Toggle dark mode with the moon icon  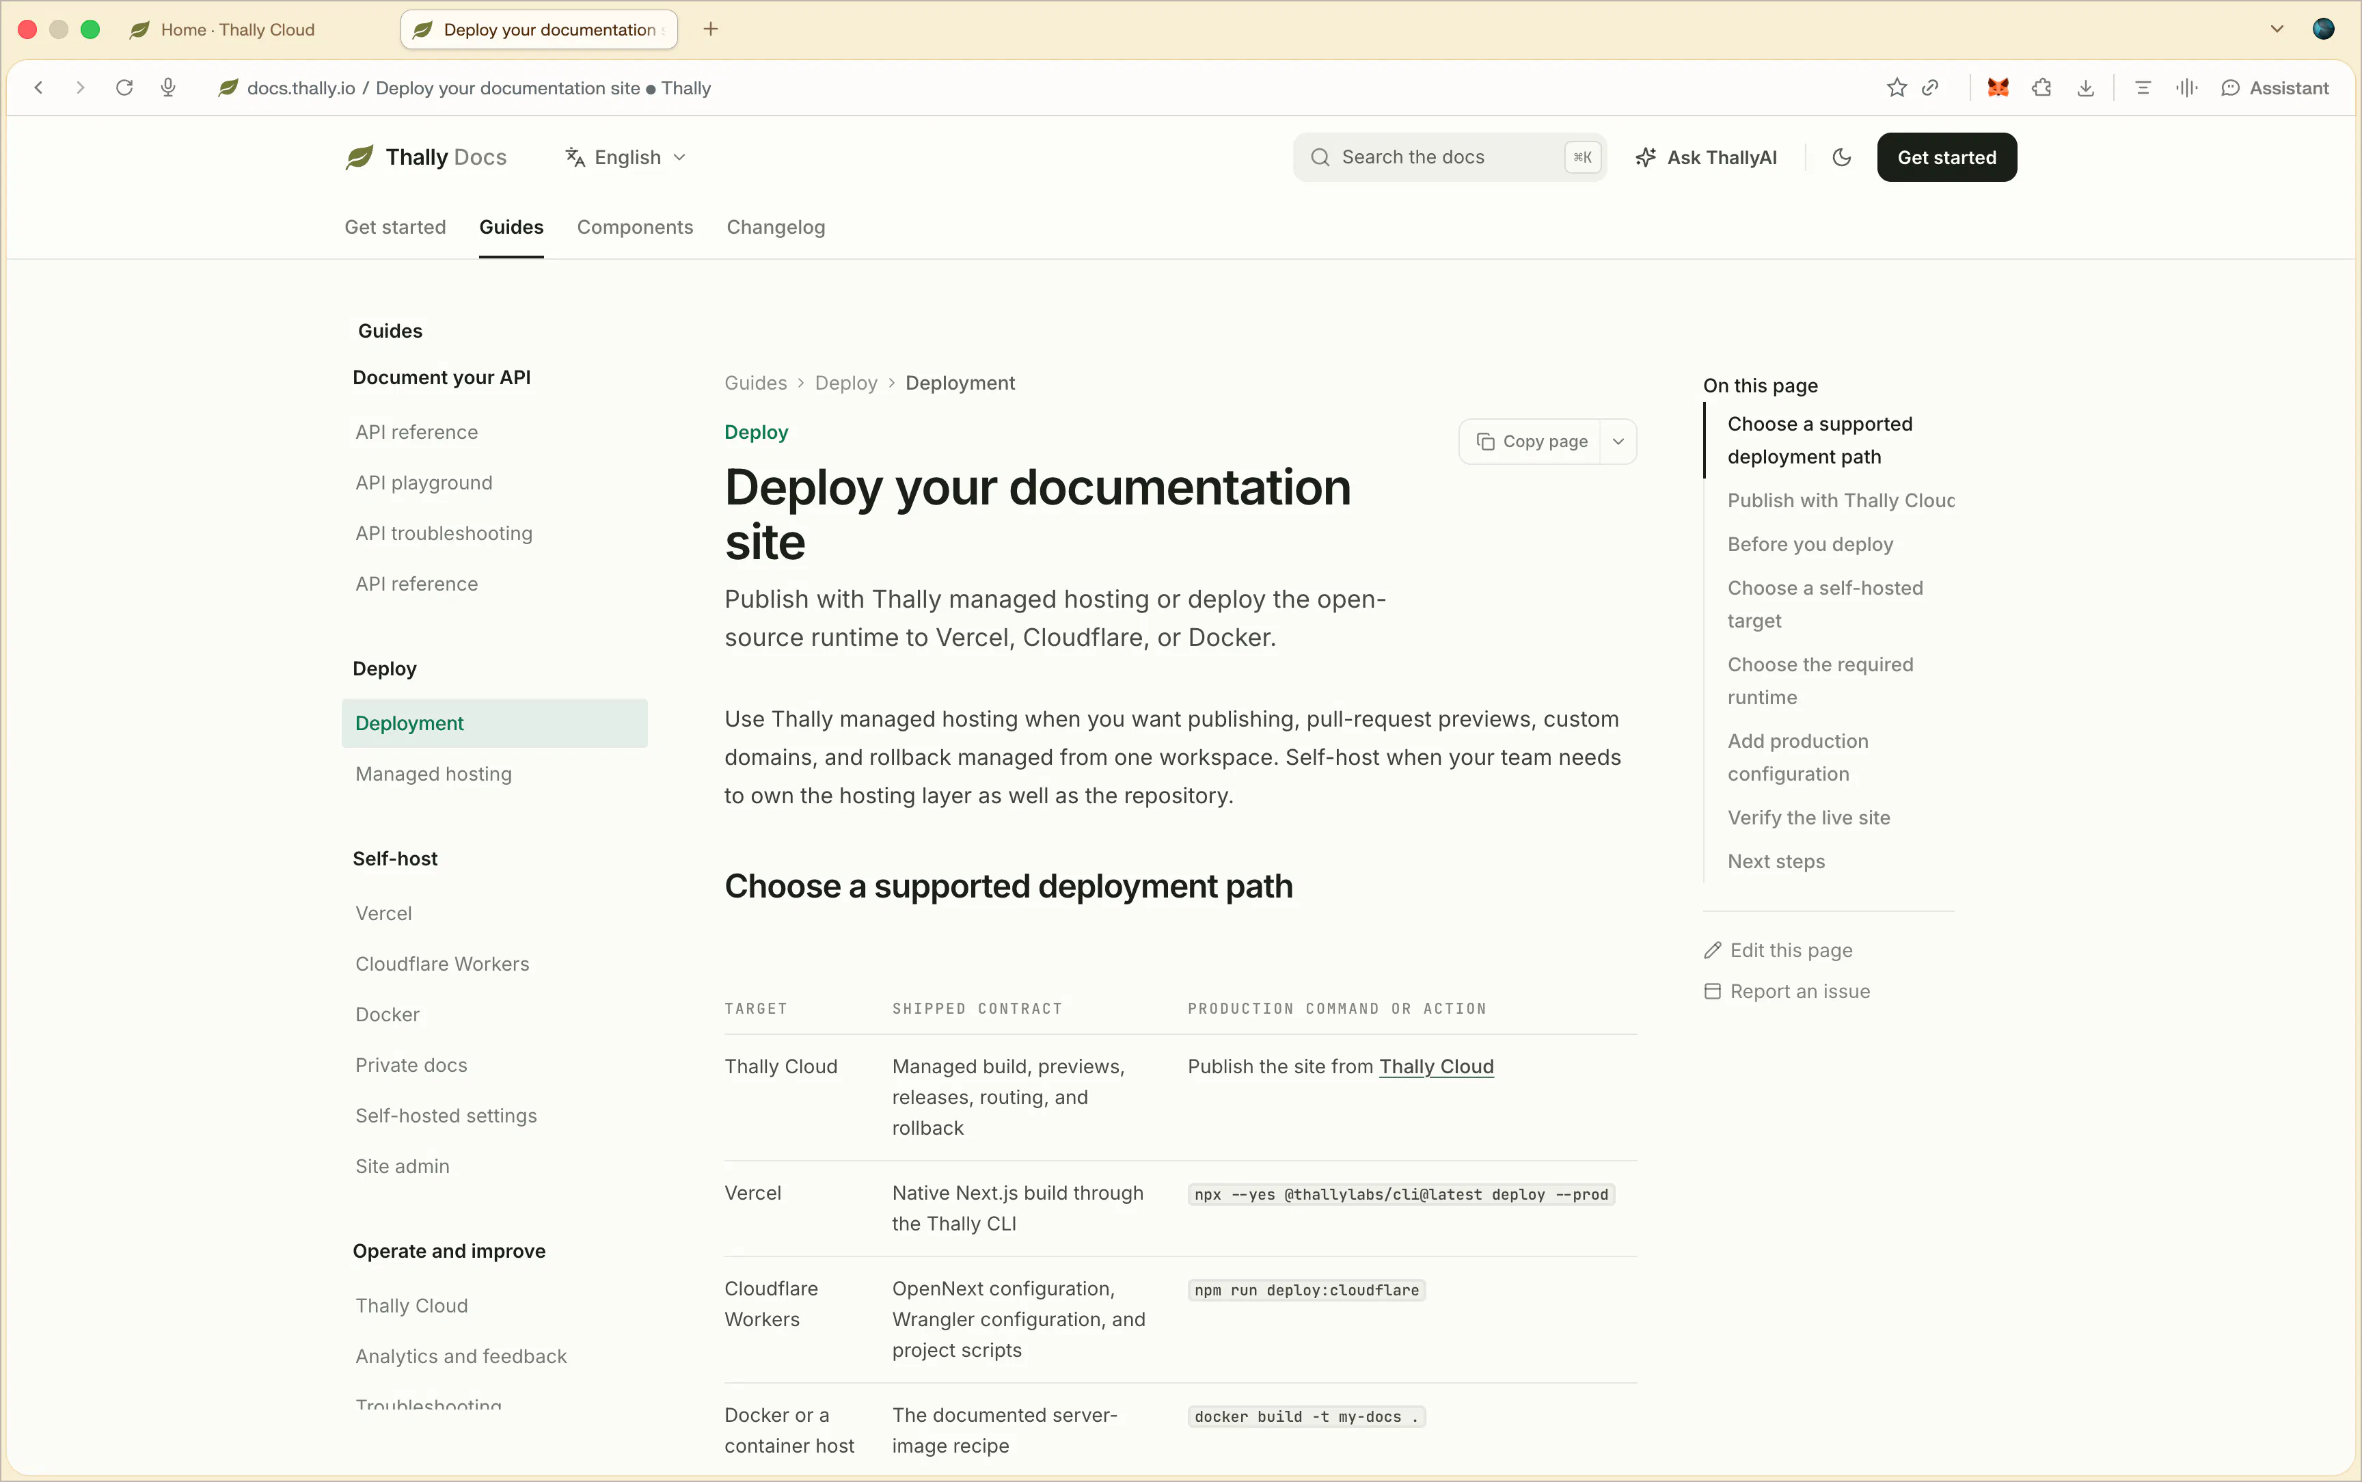click(x=1842, y=157)
